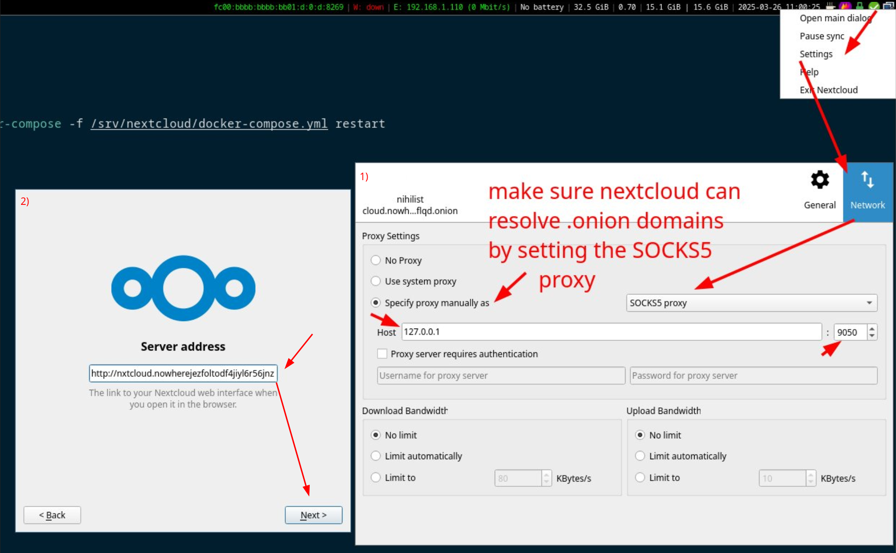Click 'Proxy Settings' section label
The height and width of the screenshot is (553, 896).
click(x=391, y=236)
